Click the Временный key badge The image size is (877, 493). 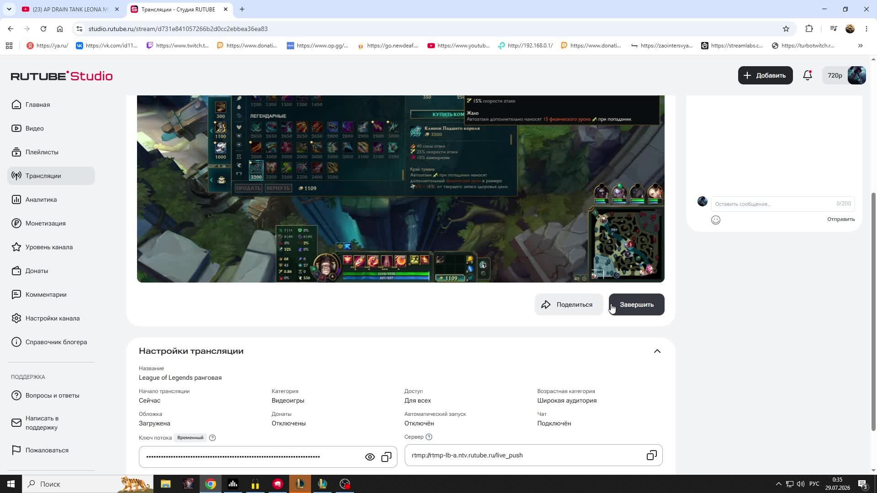190,438
